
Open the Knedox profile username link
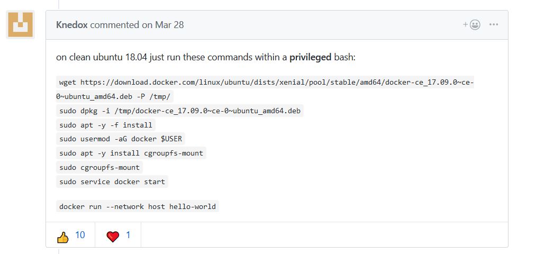coord(72,25)
